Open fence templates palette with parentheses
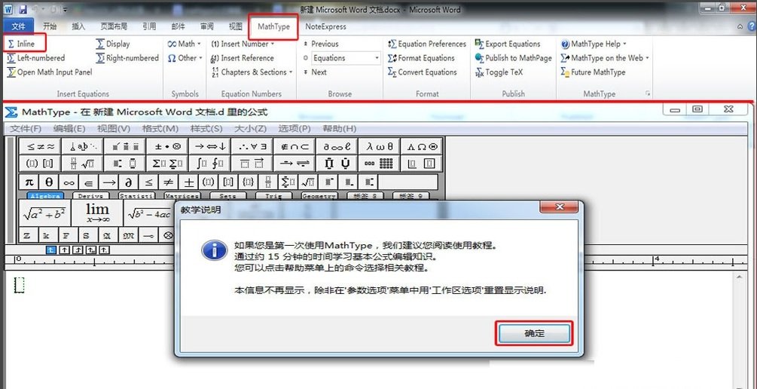Image resolution: width=757 pixels, height=389 pixels. coord(40,164)
